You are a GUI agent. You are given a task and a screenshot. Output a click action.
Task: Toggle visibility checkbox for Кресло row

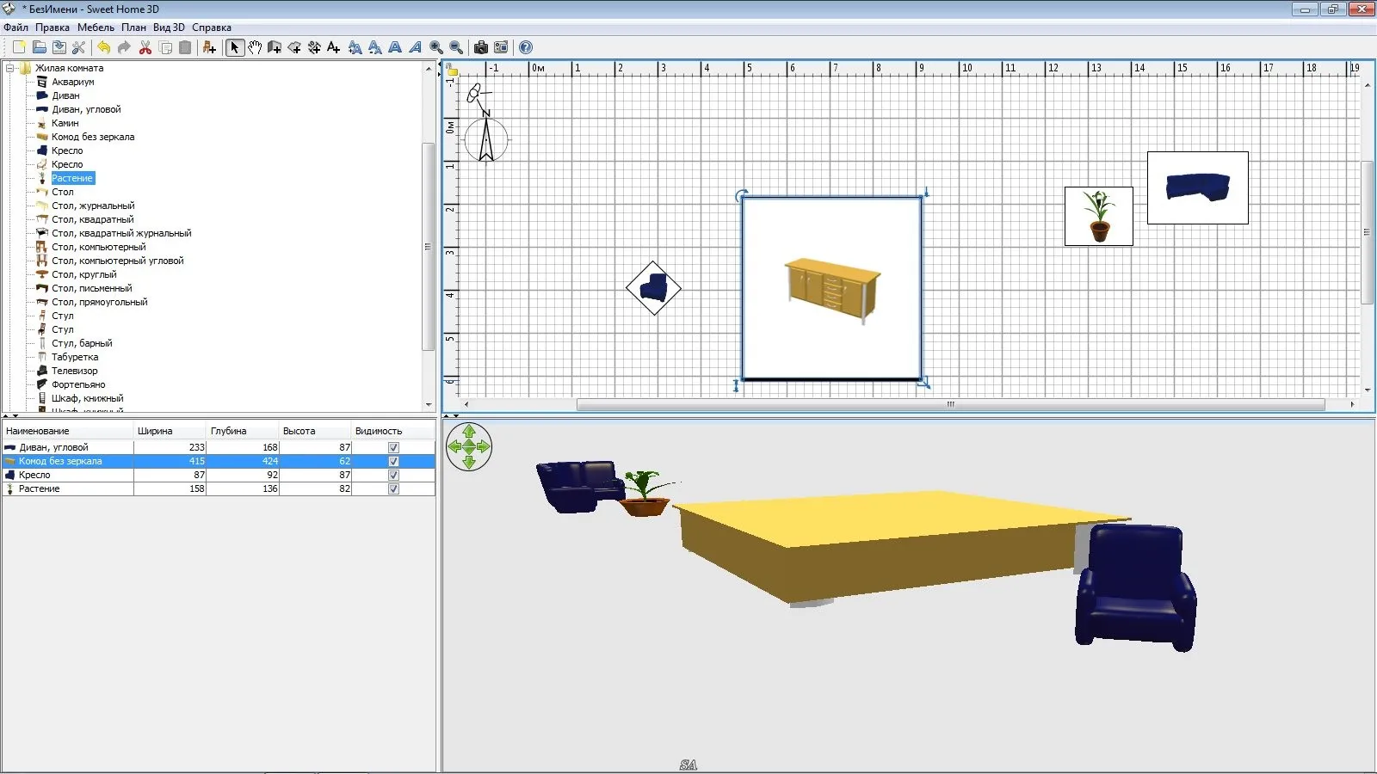[393, 475]
